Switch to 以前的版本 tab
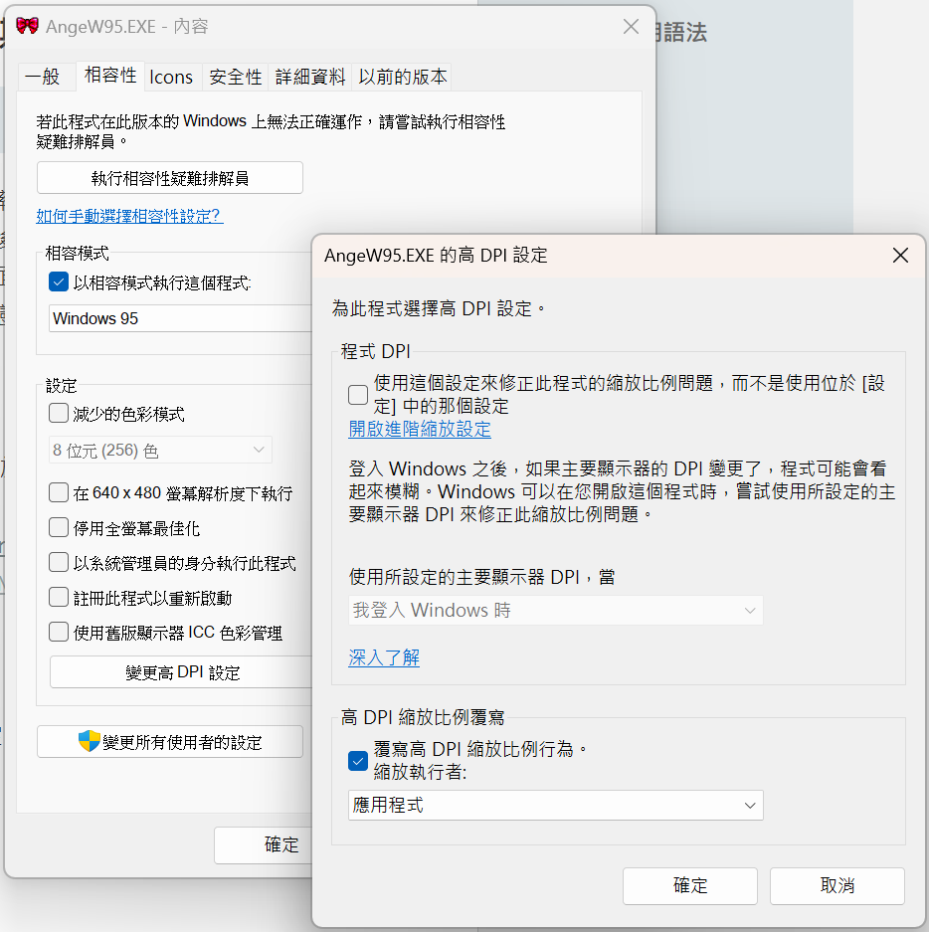Image resolution: width=929 pixels, height=932 pixels. coord(403,77)
